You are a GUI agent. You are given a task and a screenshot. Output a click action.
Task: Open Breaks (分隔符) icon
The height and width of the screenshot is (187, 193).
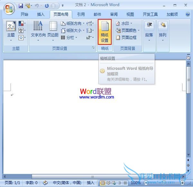90,23
